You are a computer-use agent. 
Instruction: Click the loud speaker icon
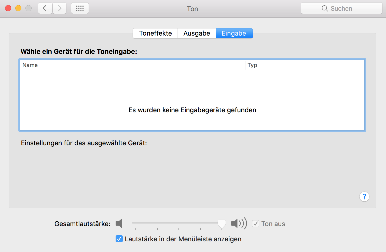239,224
